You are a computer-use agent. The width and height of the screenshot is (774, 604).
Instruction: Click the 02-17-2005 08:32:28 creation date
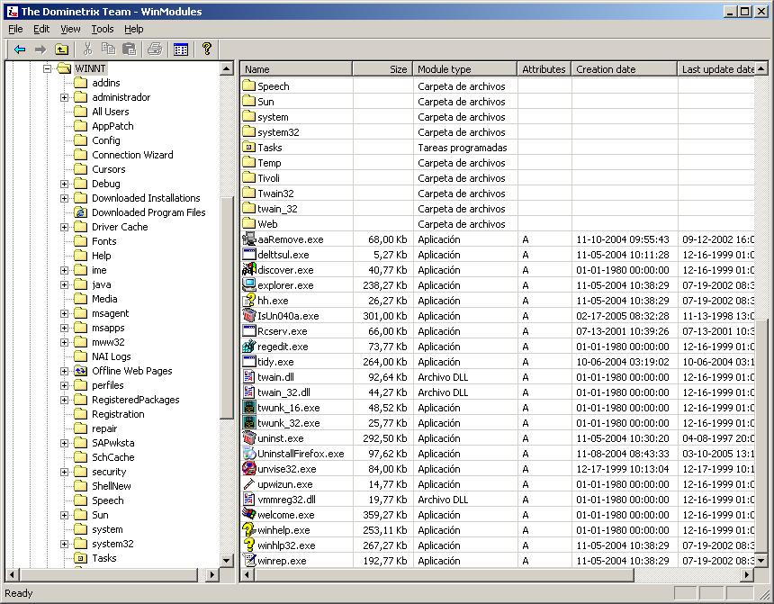pyautogui.click(x=623, y=316)
